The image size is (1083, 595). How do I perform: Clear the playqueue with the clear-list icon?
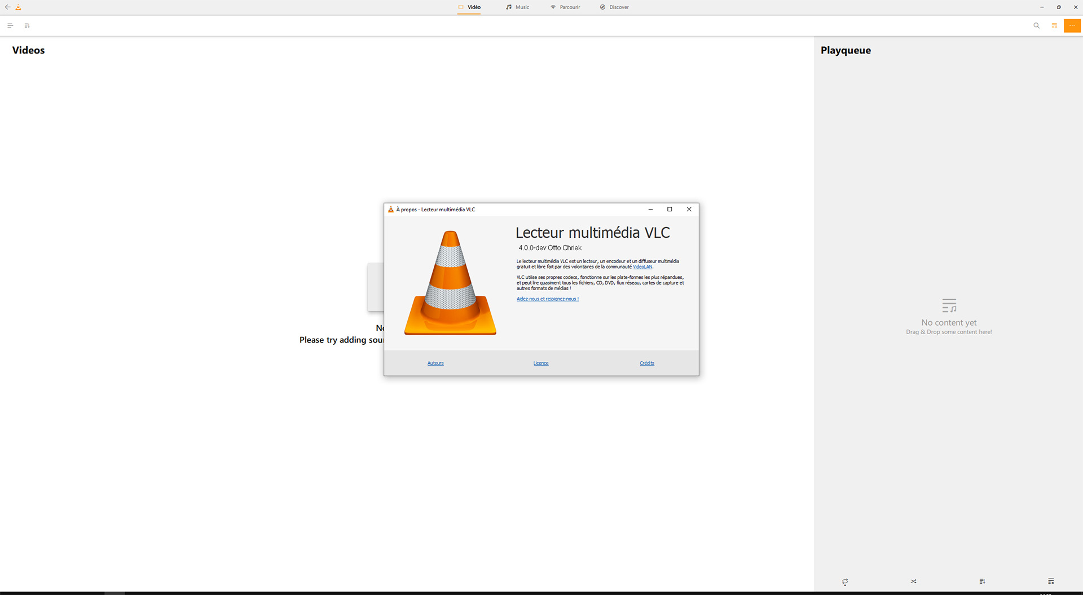tap(1051, 581)
